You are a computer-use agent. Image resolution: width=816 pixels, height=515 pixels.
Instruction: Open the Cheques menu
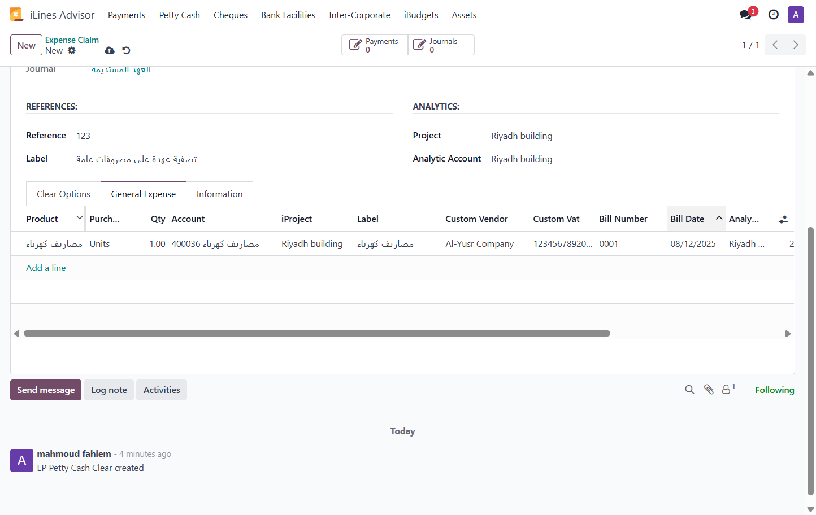[231, 15]
